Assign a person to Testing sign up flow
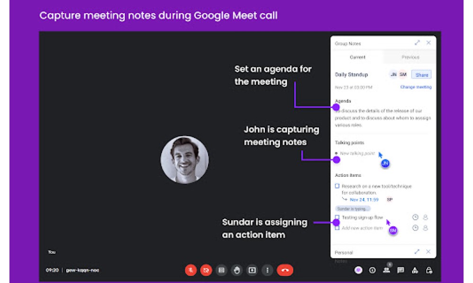The image size is (473, 283). [425, 217]
